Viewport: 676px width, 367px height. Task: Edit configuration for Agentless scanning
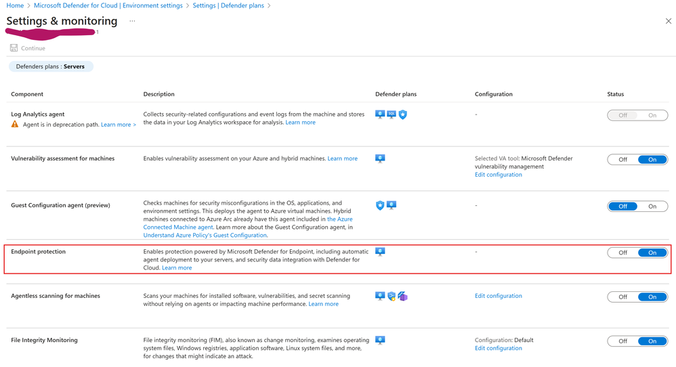[x=499, y=296]
